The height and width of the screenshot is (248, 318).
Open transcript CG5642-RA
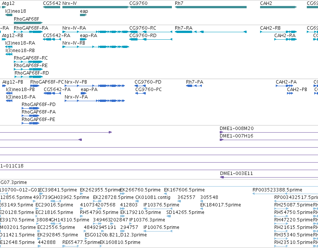coord(56,35)
